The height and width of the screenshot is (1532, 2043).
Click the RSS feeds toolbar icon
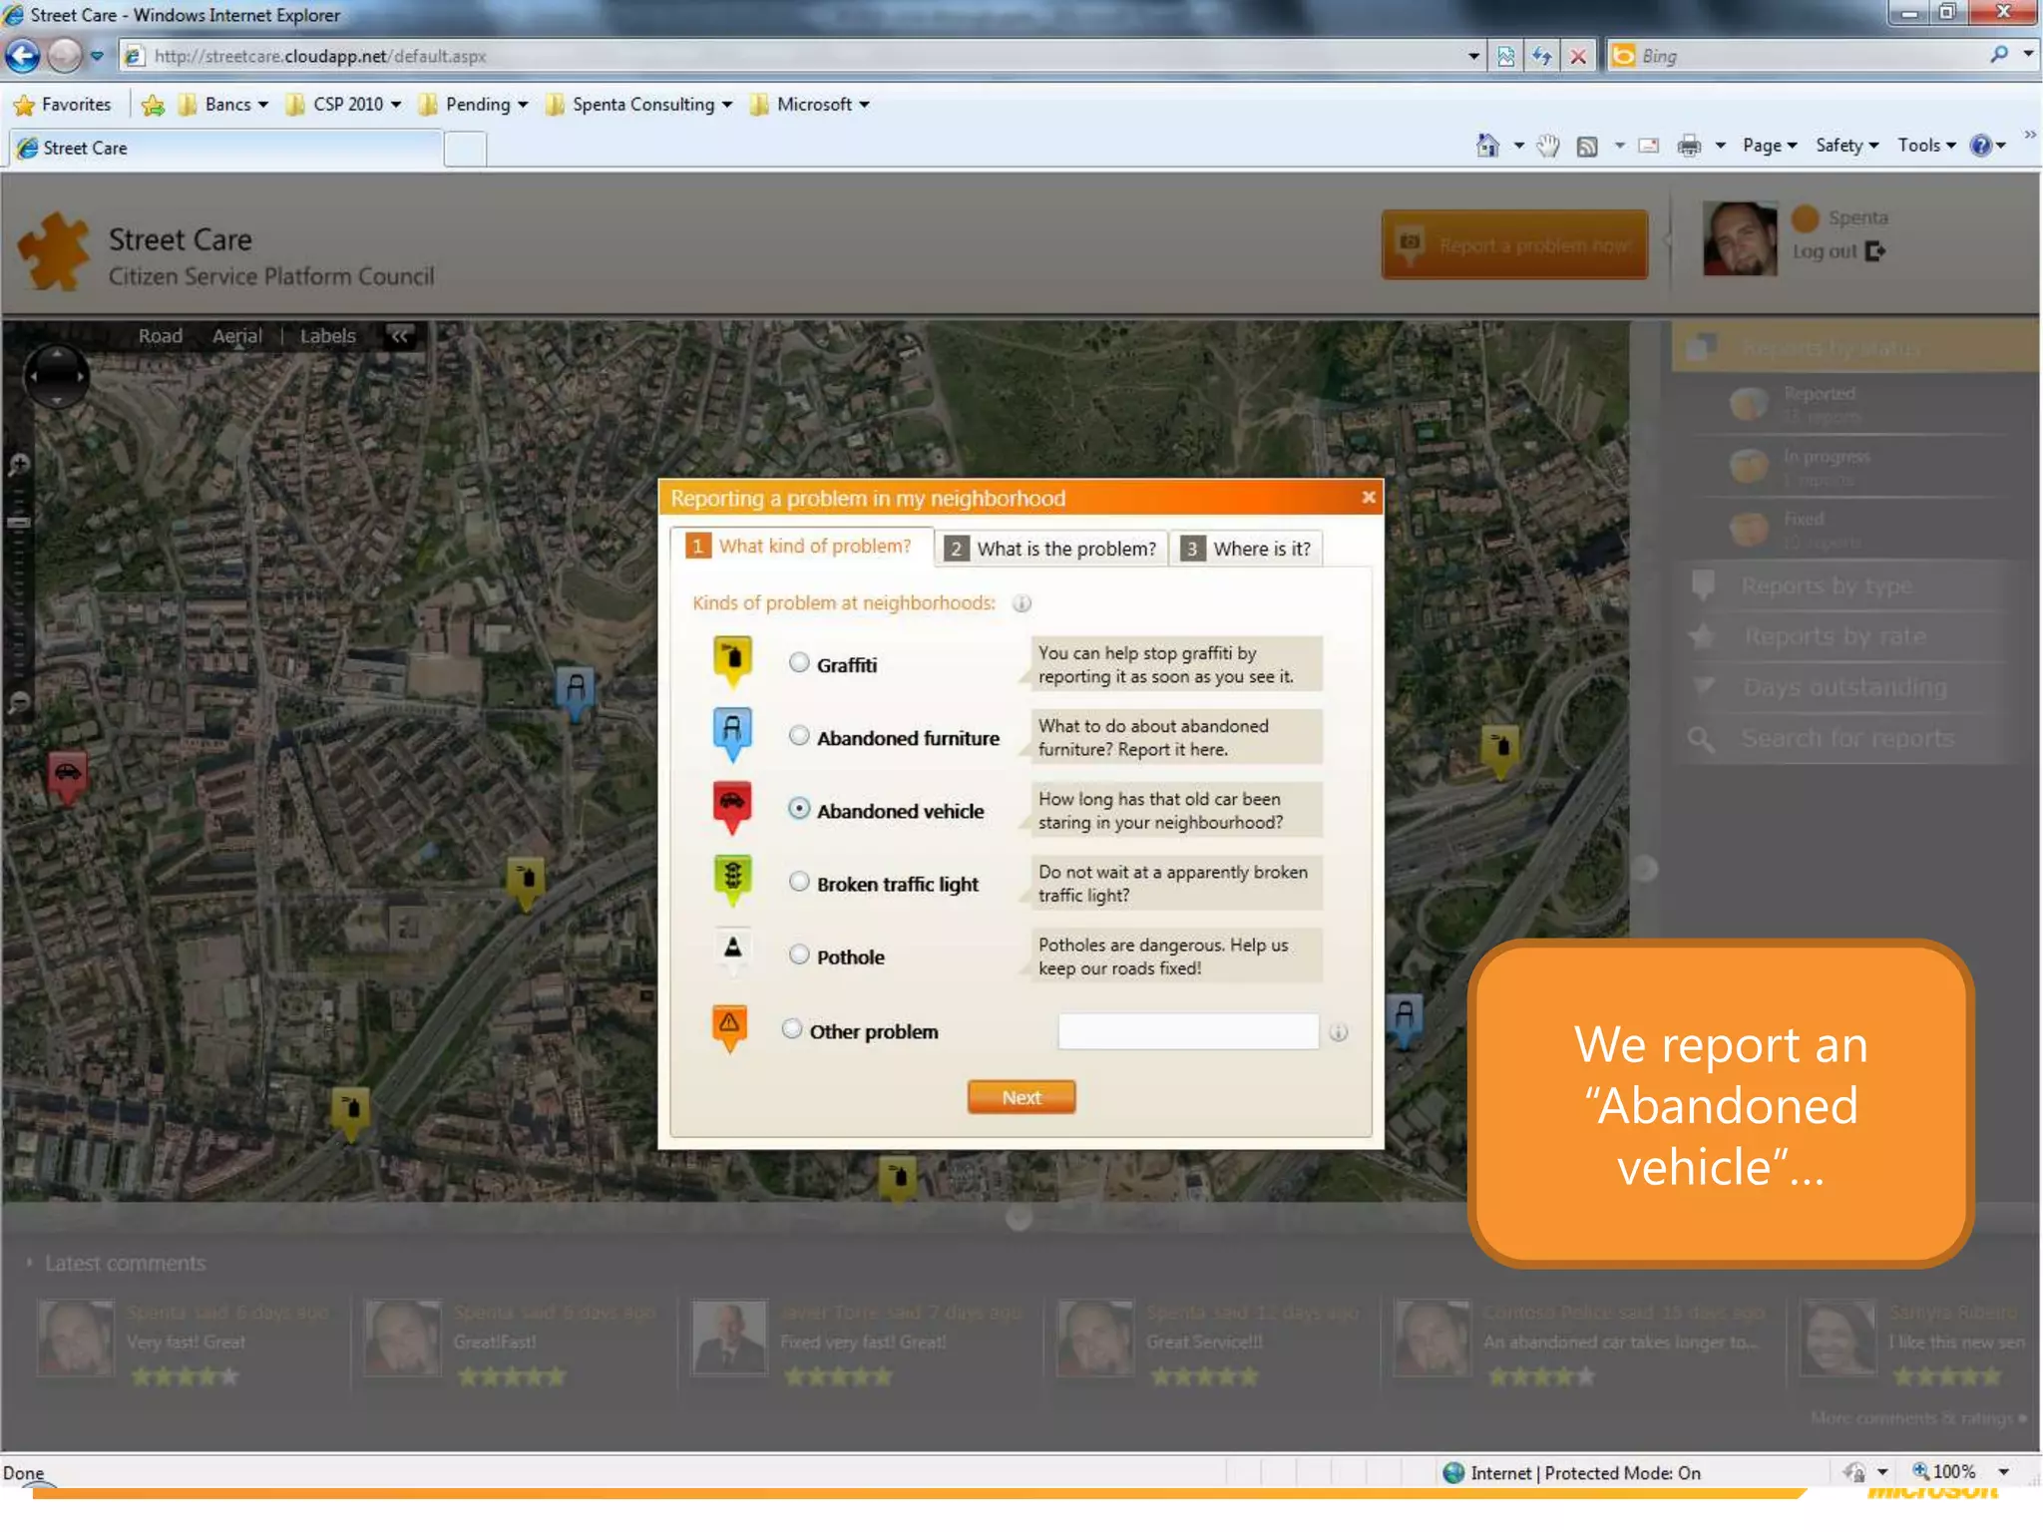point(1587,147)
